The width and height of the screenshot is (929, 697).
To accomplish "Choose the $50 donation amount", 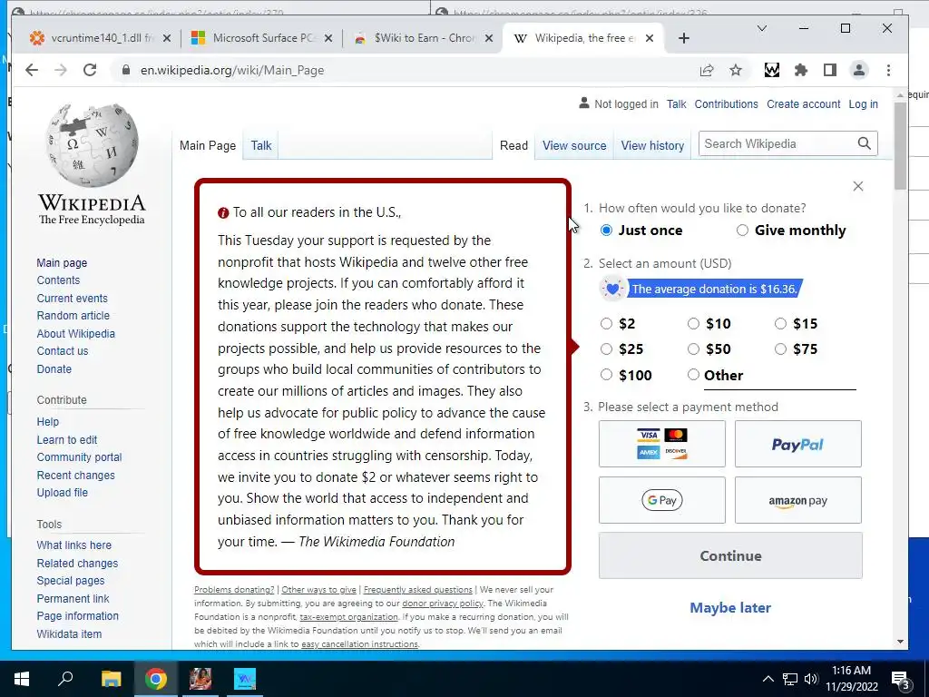I will click(x=693, y=349).
